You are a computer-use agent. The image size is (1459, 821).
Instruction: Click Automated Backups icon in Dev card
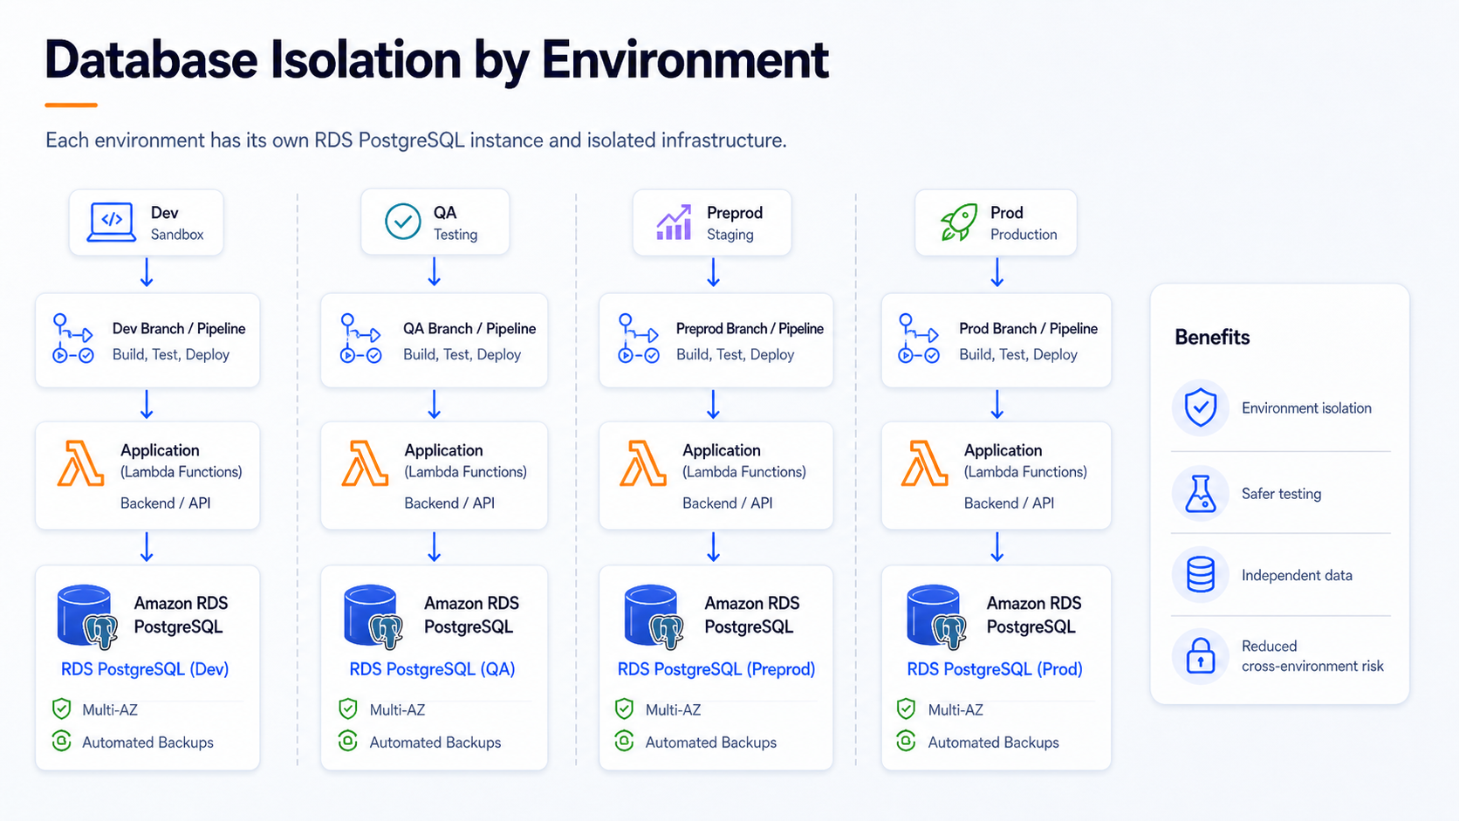pyautogui.click(x=61, y=742)
